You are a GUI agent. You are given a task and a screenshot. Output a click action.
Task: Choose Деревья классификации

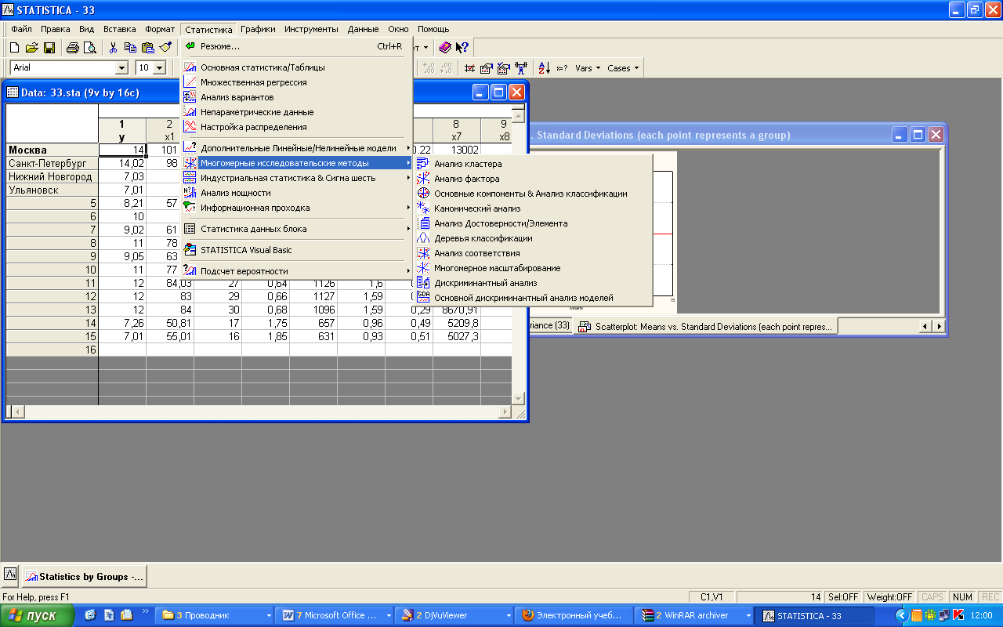[x=534, y=238]
